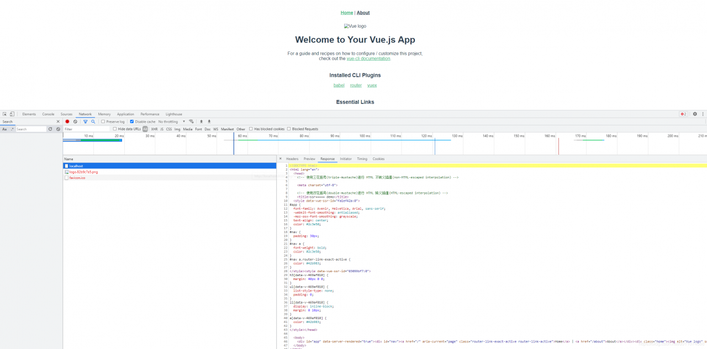The width and height of the screenshot is (707, 349).
Task: Open the Home link on page
Action: tap(347, 13)
